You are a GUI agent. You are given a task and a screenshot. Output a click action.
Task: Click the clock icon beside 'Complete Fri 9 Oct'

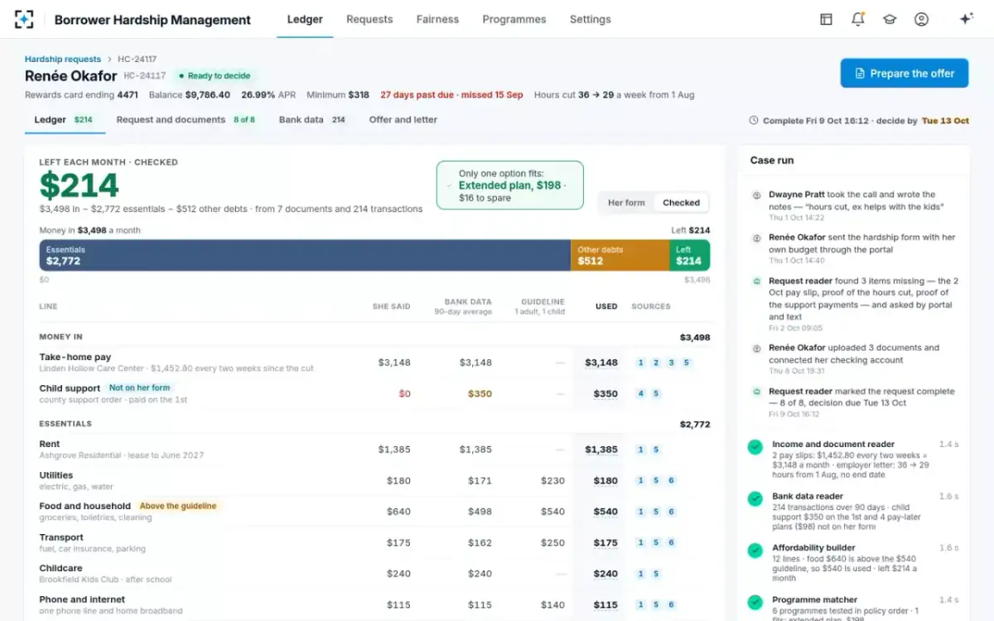[753, 121]
